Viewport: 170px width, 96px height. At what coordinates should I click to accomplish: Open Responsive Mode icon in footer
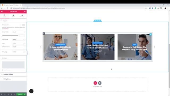click(11, 94)
